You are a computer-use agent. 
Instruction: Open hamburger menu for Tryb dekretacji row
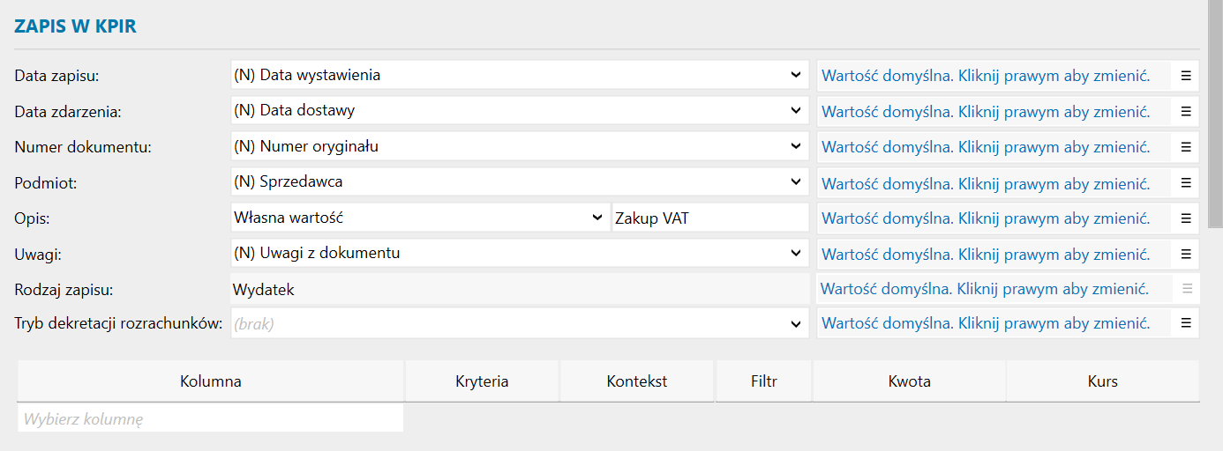1186,323
